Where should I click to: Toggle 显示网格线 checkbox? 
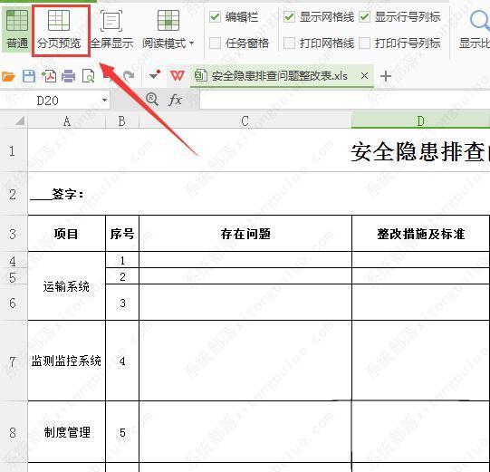(x=289, y=16)
